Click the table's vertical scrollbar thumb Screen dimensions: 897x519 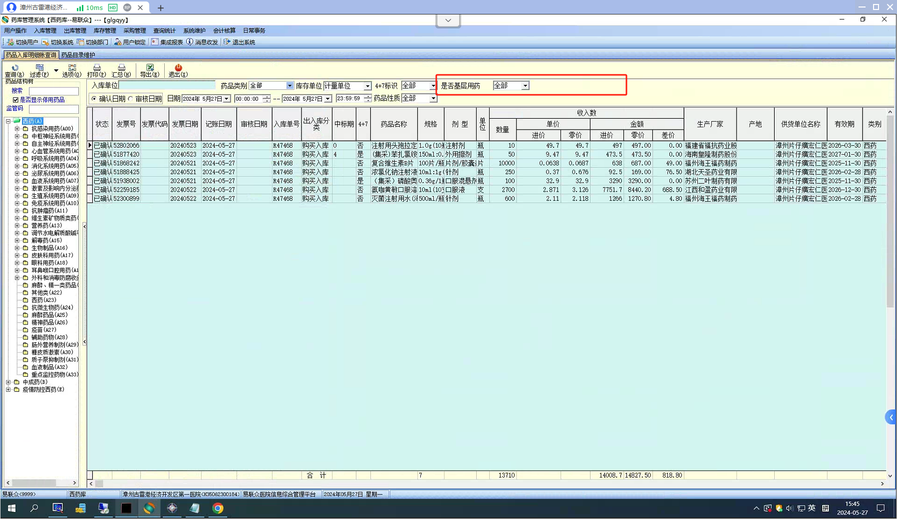pos(890,212)
